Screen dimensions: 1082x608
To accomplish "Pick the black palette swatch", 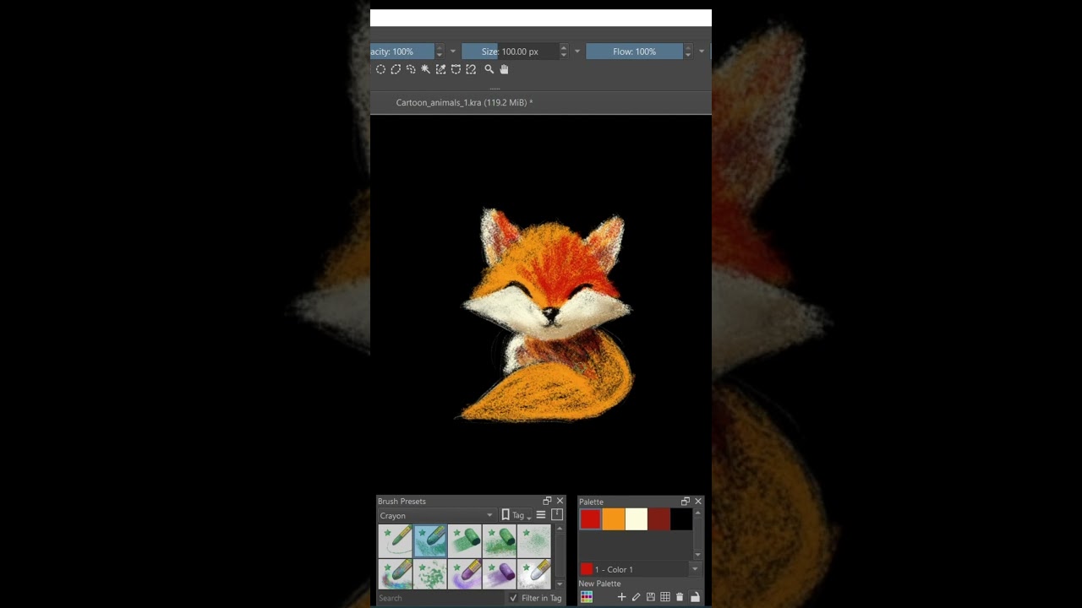I will (x=681, y=519).
